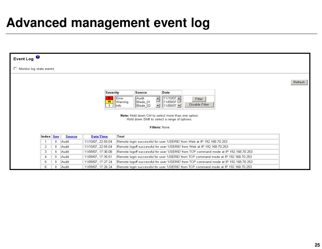The image size is (322, 249).
Task: Click the Index cell numbered 5
Action: 46,162
